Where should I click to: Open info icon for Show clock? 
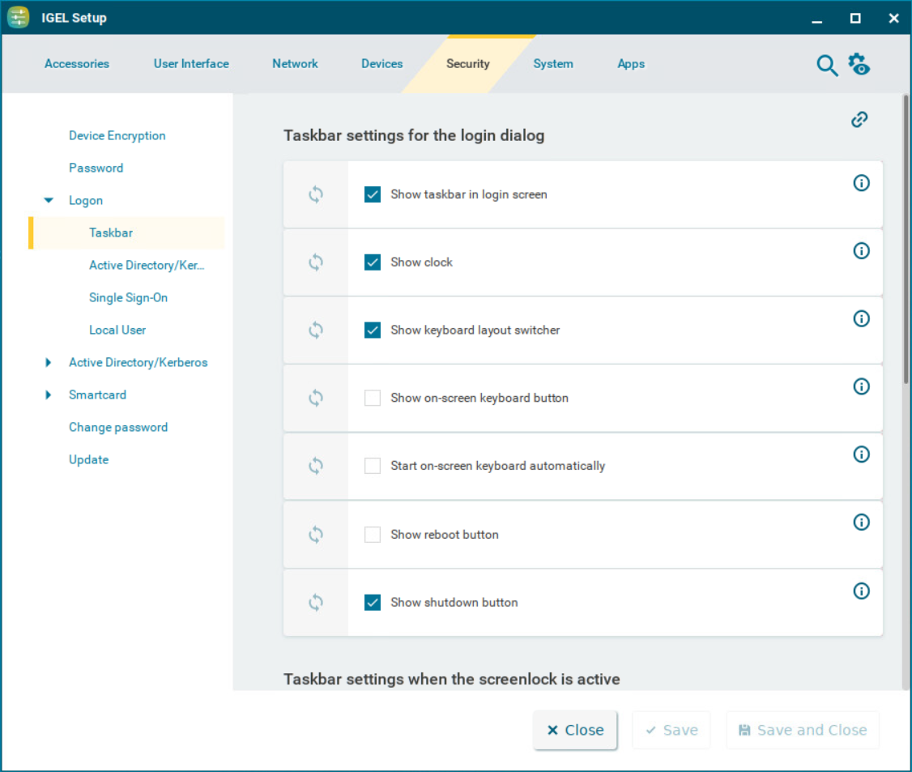coord(862,251)
